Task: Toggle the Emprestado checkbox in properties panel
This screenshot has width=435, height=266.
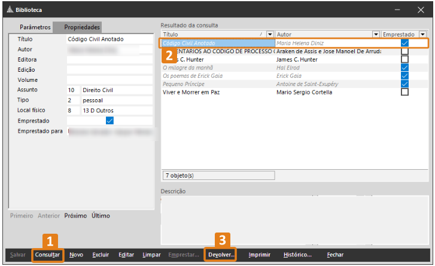Action: 109,121
